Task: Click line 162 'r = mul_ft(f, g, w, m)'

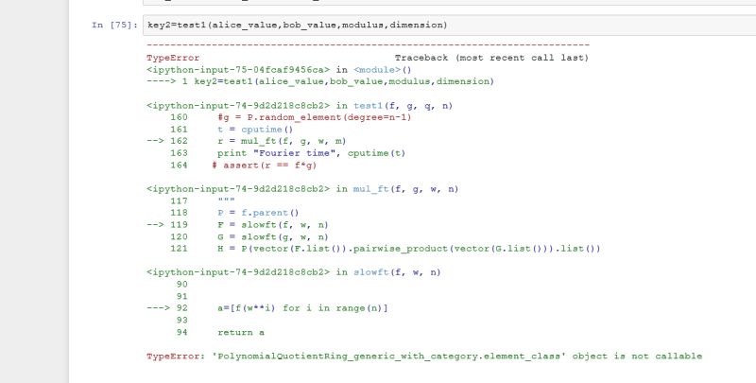Action: 247,141
